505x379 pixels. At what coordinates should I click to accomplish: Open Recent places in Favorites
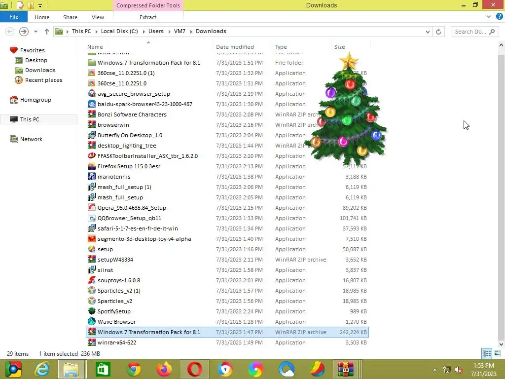[x=44, y=80]
